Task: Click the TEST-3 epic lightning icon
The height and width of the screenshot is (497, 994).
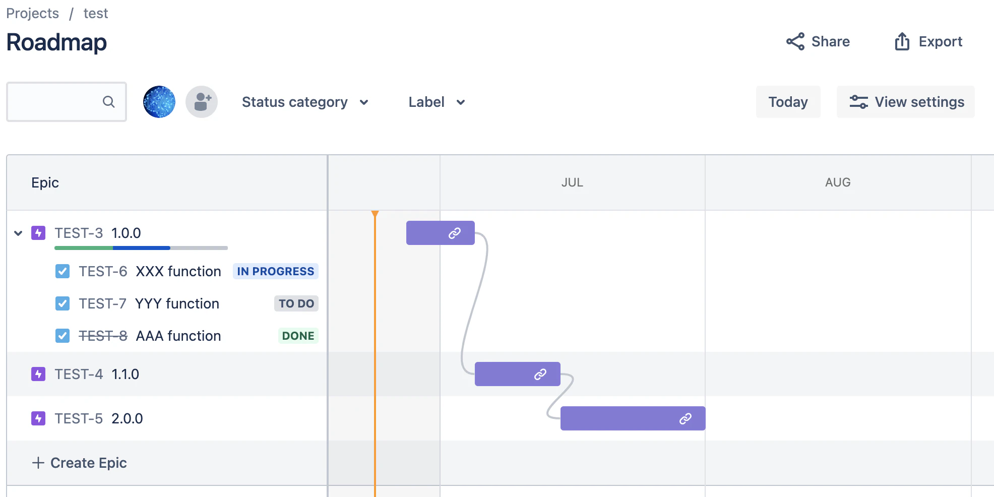Action: click(x=38, y=233)
